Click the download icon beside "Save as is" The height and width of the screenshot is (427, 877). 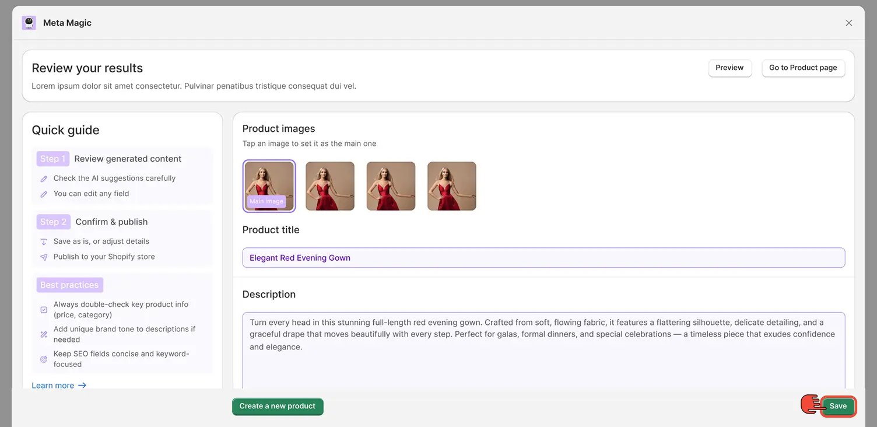tap(44, 242)
